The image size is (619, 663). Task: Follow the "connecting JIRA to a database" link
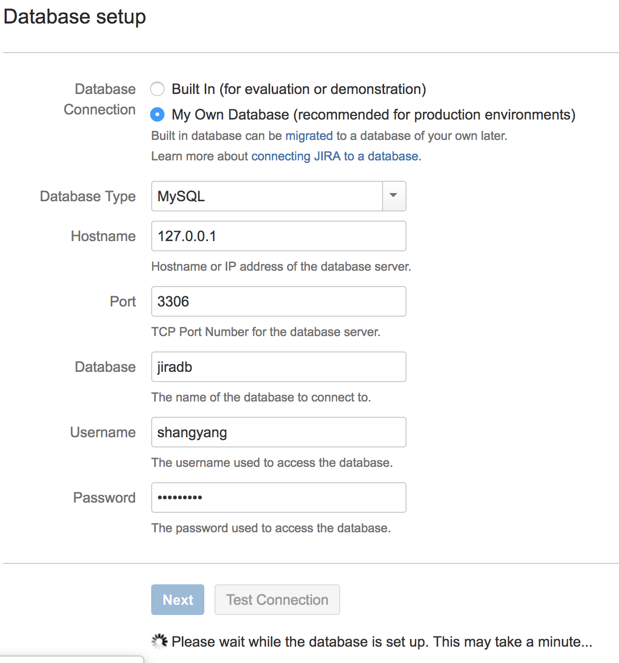click(x=335, y=156)
